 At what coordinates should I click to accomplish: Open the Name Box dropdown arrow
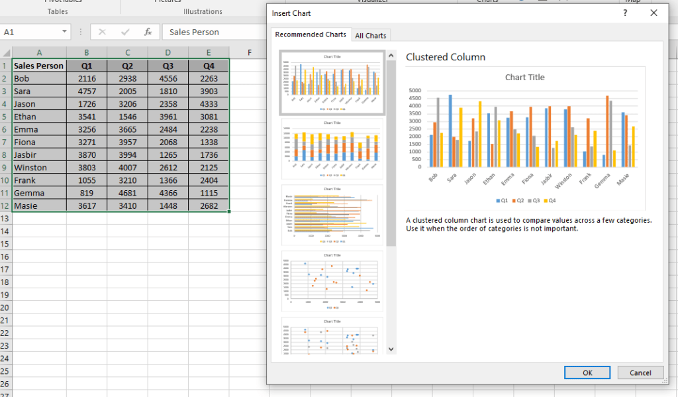pyautogui.click(x=65, y=31)
